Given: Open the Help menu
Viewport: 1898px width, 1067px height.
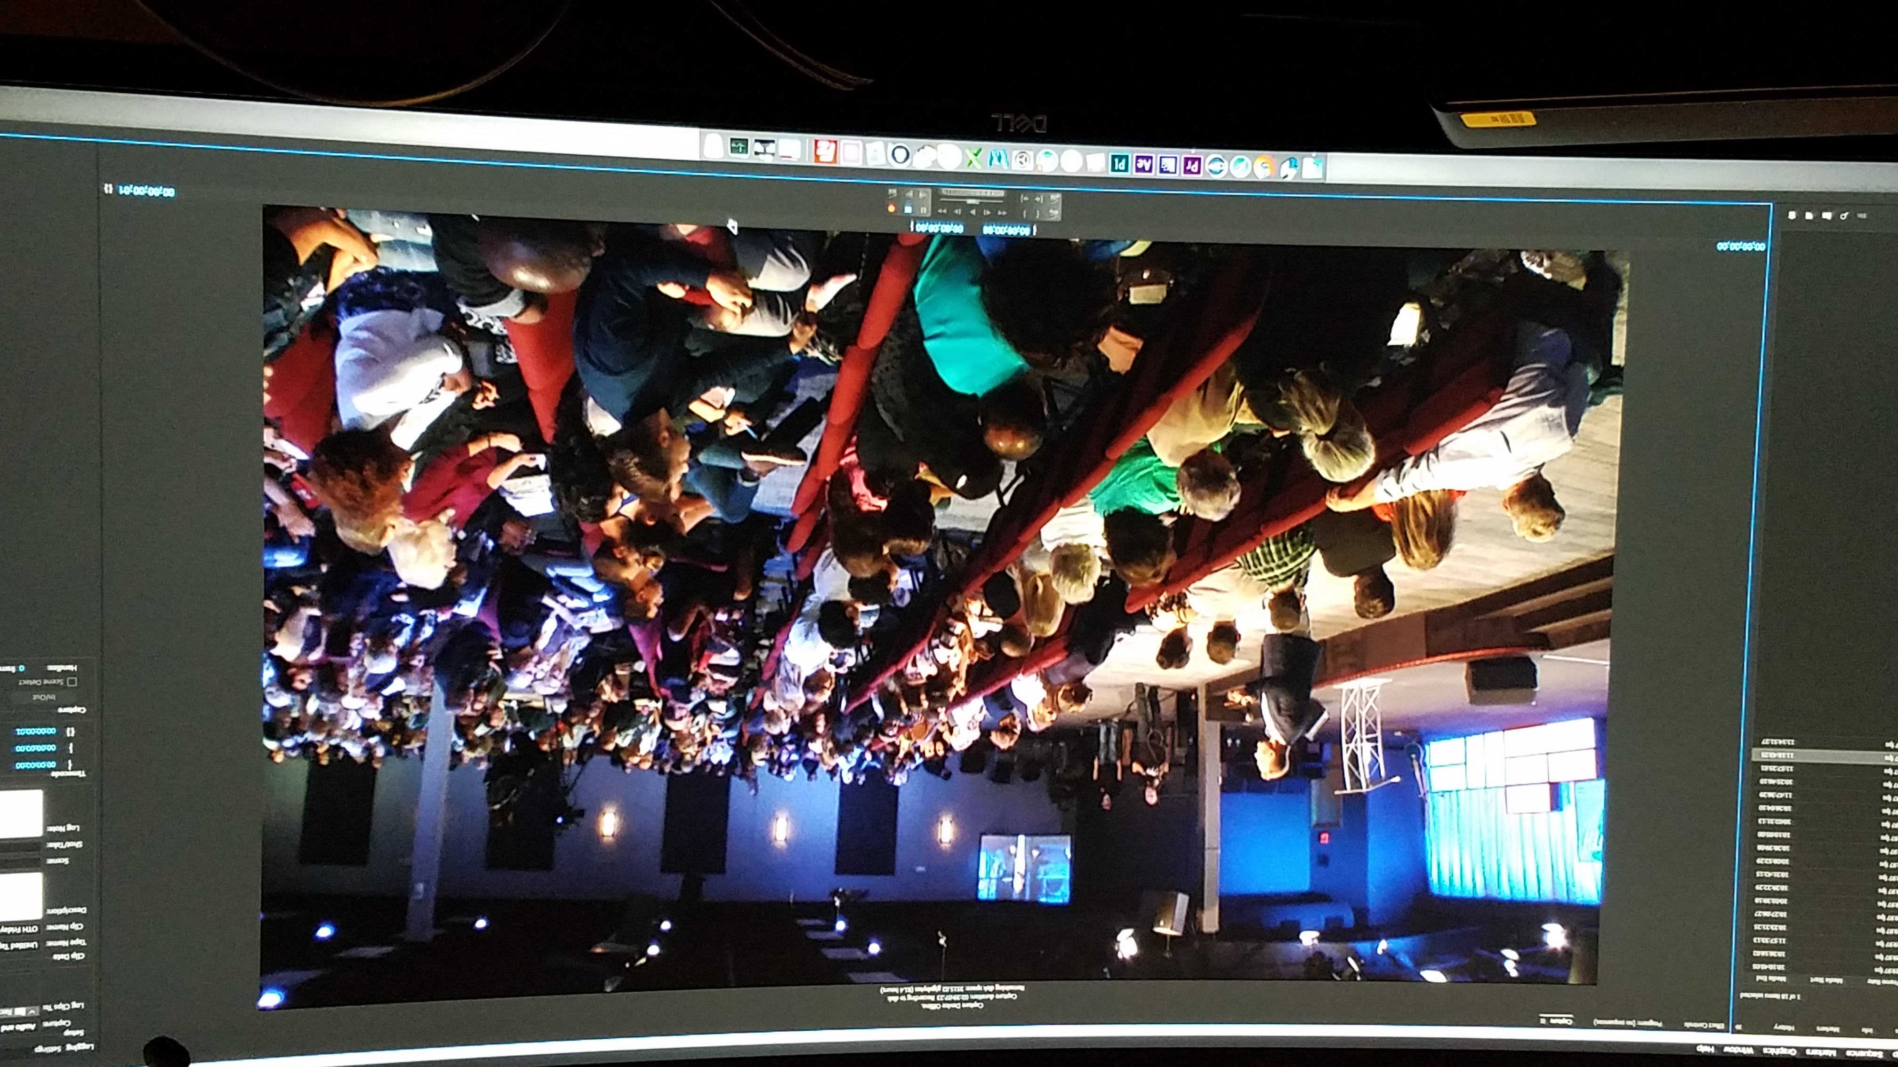Looking at the screenshot, I should [1705, 1049].
